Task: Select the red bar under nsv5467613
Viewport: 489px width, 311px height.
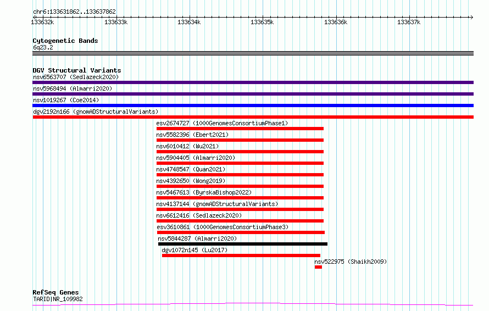Action: click(240, 198)
